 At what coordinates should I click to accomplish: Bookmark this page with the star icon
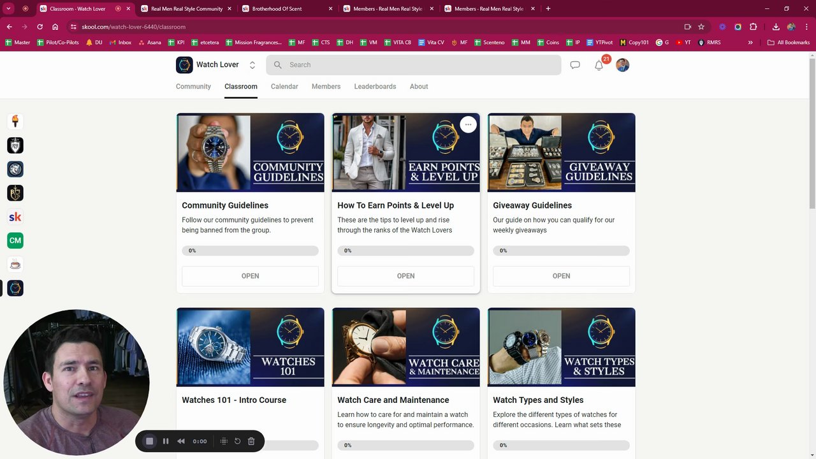(x=701, y=27)
